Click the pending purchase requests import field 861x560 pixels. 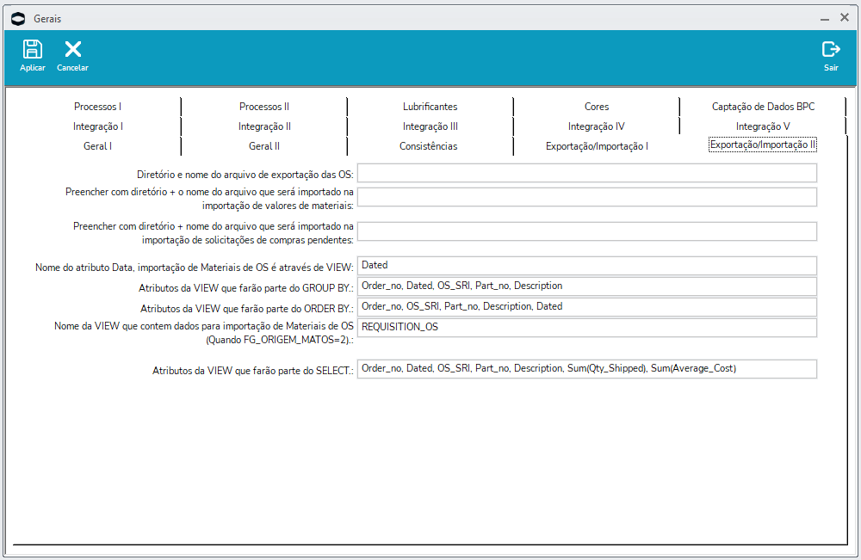[587, 231]
